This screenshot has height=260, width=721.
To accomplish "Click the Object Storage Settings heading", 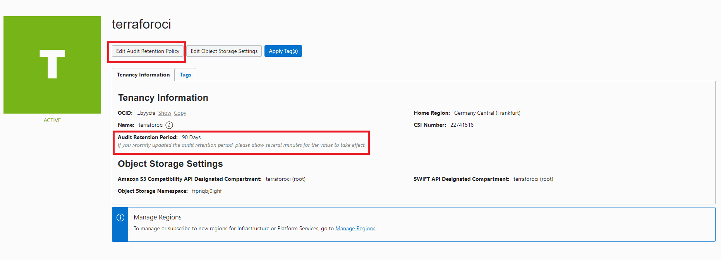I will [x=170, y=164].
